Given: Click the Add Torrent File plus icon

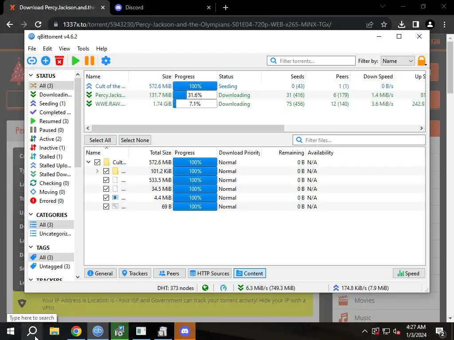Looking at the screenshot, I should [46, 61].
